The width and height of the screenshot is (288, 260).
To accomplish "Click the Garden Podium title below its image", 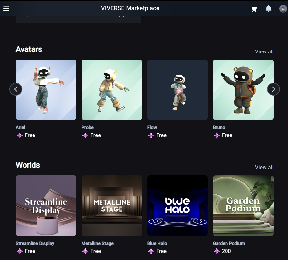I will (229, 244).
